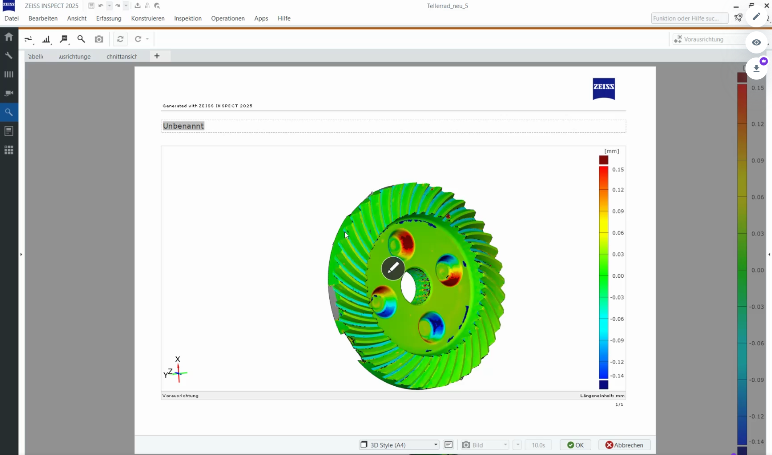Click the alignment arrows toolbar icon
The height and width of the screenshot is (455, 772).
tap(29, 39)
